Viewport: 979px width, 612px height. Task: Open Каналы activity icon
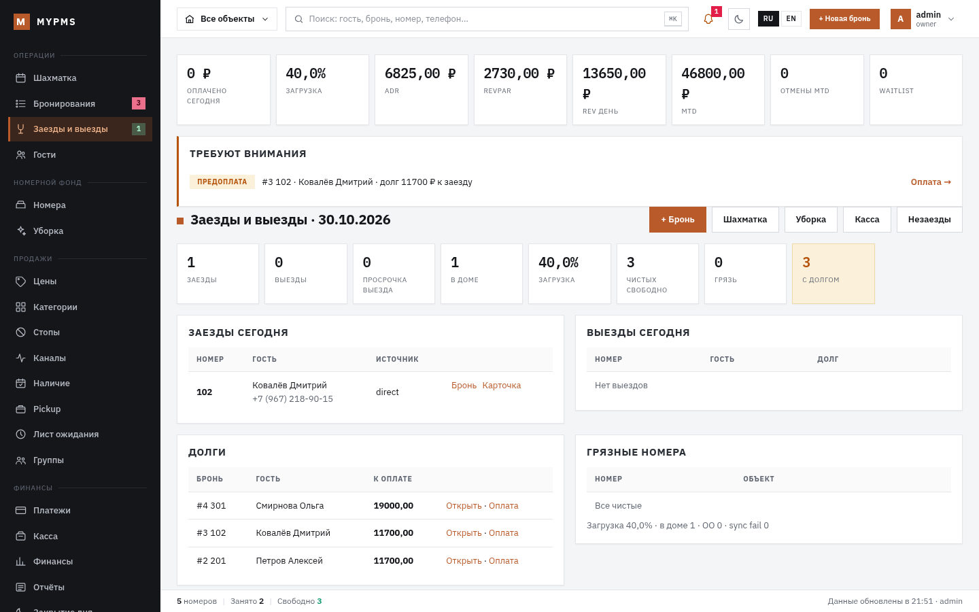click(20, 358)
